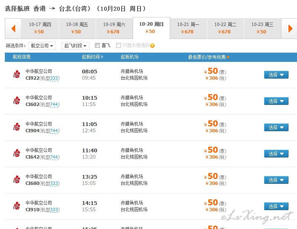The image size is (297, 229).
Task: Open the 航空公司 filter dropdown
Action: point(42,46)
